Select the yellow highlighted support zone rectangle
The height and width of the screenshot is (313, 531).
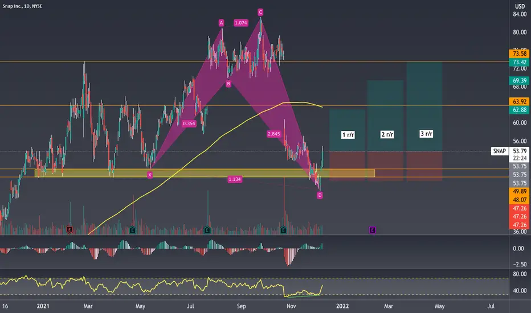(x=205, y=173)
